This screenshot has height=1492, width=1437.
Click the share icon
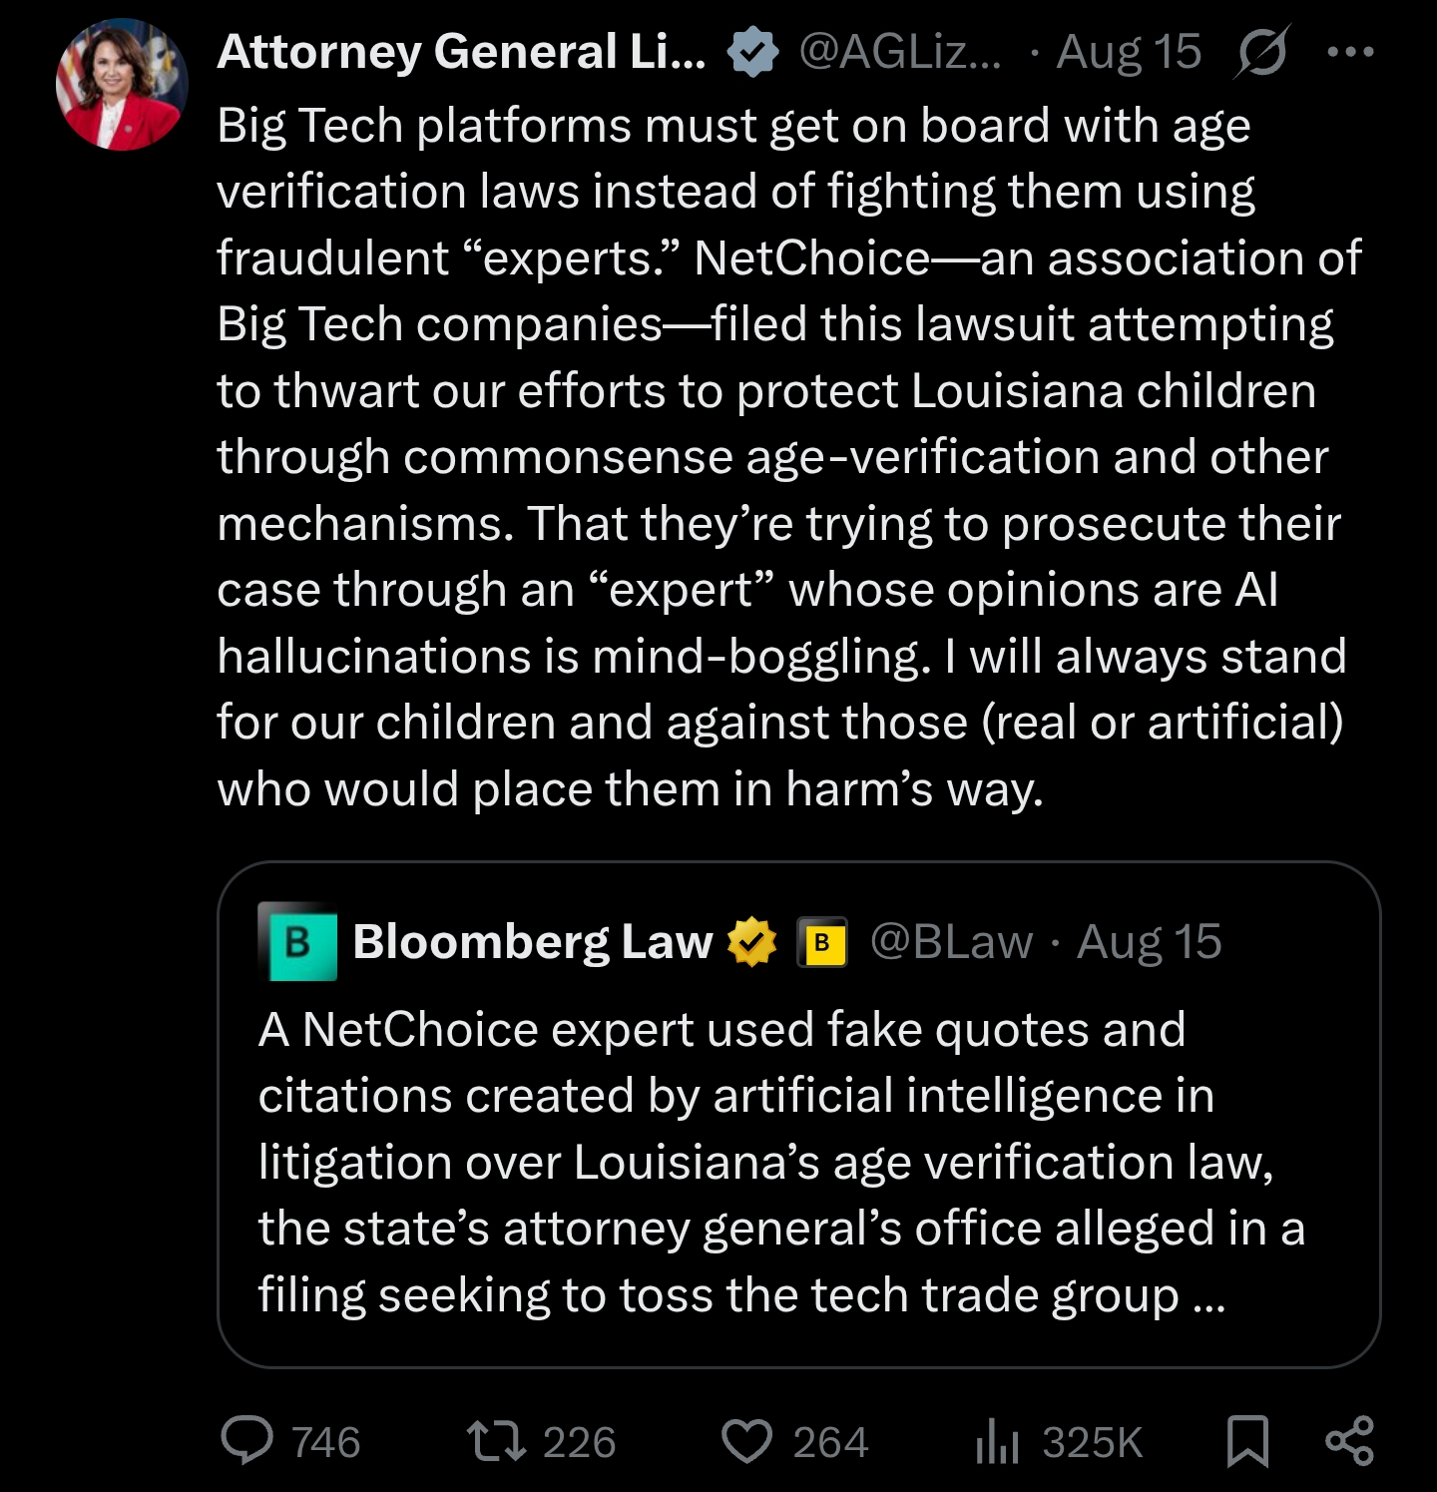[1349, 1441]
